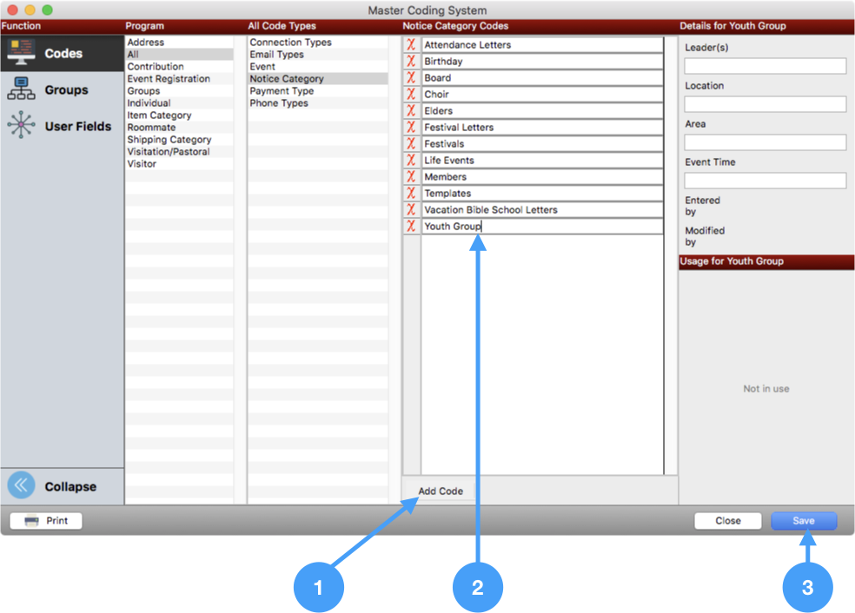This screenshot has width=855, height=613.
Task: Click the Codes monitor icon
Action: (21, 52)
